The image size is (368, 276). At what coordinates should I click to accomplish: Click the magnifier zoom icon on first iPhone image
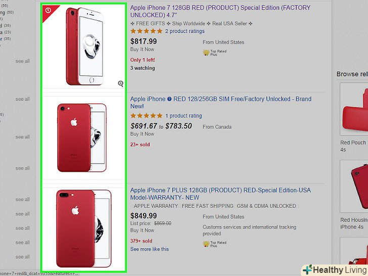pyautogui.click(x=120, y=83)
